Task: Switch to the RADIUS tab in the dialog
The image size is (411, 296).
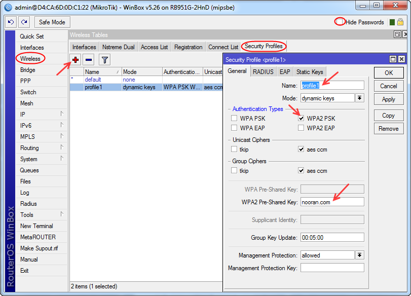Action: [263, 72]
